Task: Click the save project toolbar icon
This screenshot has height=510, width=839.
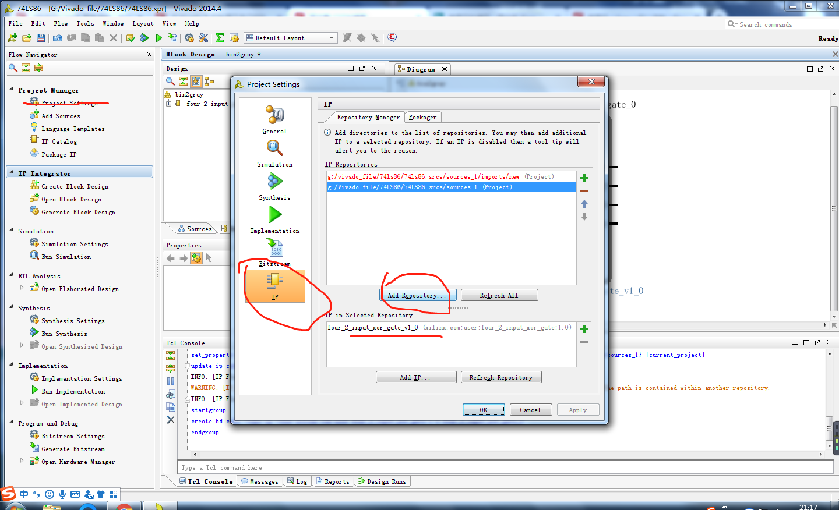Action: pyautogui.click(x=41, y=38)
